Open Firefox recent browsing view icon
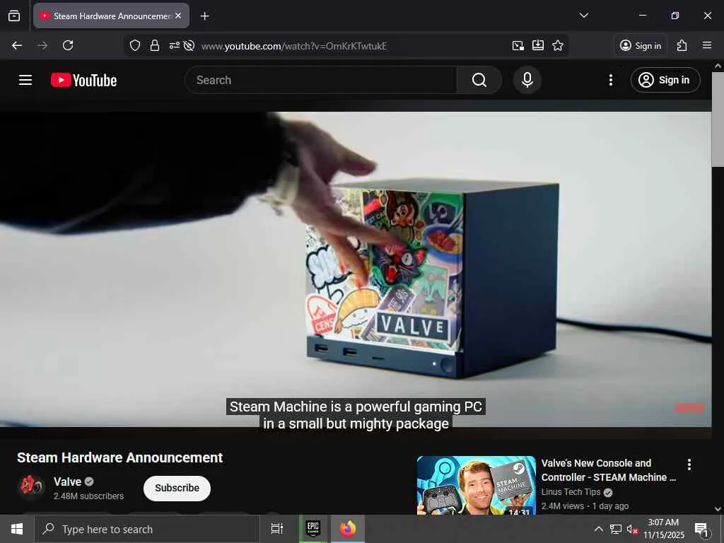This screenshot has height=543, width=724. click(14, 16)
